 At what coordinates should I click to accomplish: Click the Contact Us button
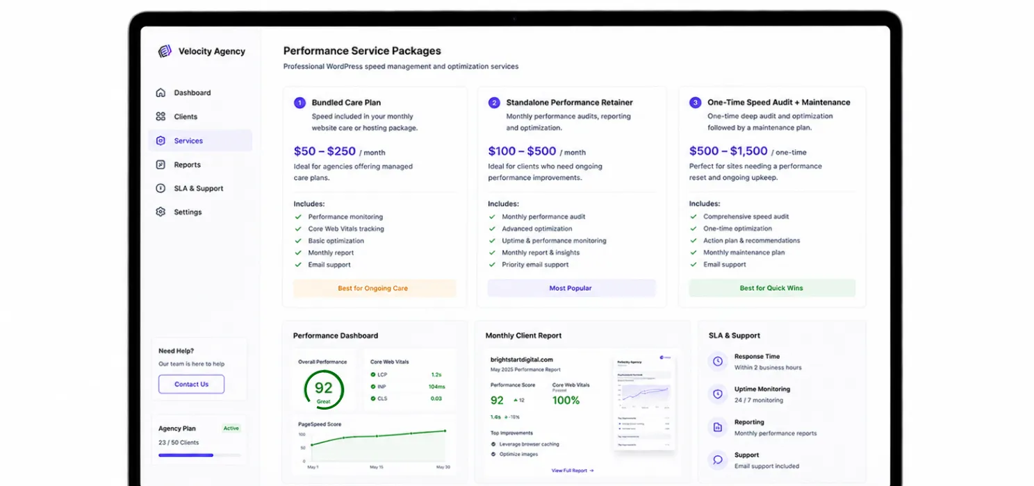pos(191,384)
